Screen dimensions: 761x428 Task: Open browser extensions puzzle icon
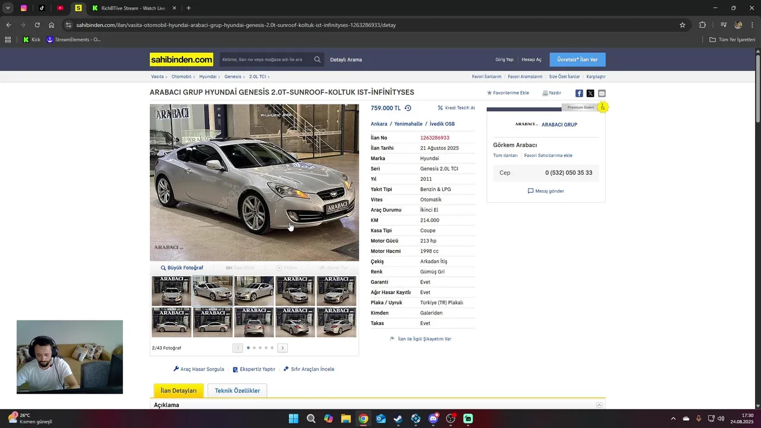click(702, 25)
